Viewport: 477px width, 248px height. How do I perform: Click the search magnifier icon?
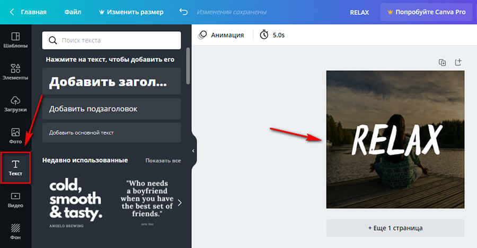pos(52,40)
